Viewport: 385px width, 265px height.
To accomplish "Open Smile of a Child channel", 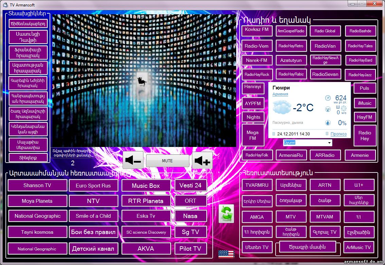I will click(x=93, y=216).
